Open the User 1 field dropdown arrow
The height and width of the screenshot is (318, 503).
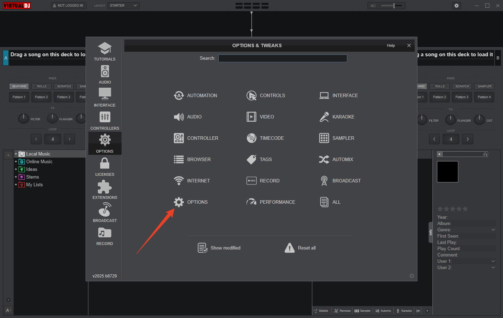(x=493, y=261)
